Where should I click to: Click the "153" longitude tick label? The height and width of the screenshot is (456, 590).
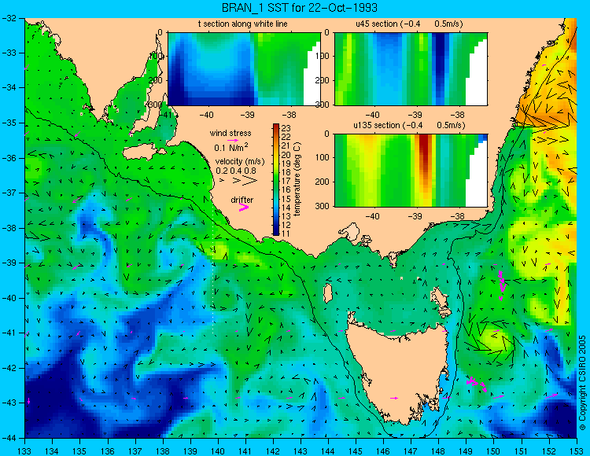[x=577, y=450]
